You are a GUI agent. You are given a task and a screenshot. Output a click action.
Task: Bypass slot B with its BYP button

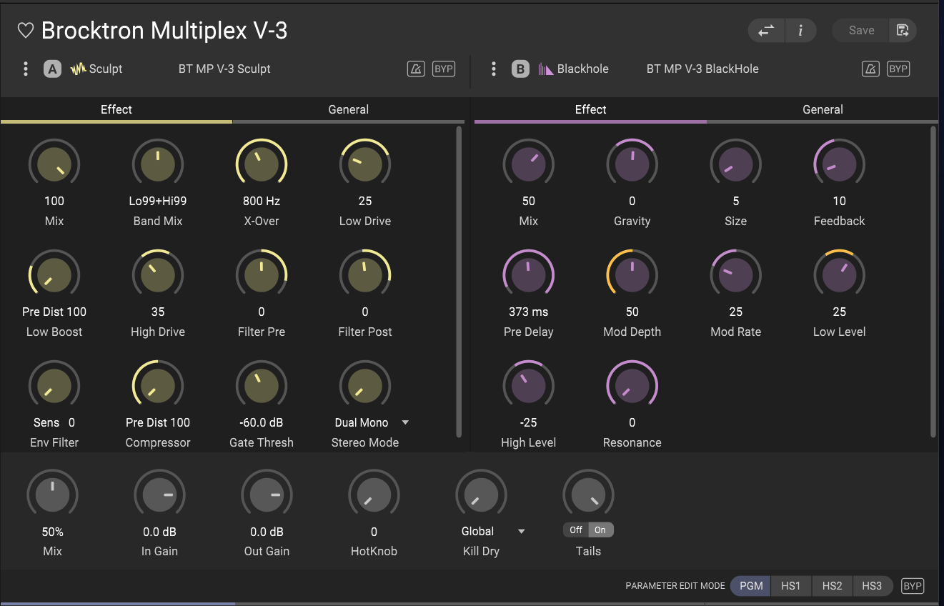click(898, 69)
